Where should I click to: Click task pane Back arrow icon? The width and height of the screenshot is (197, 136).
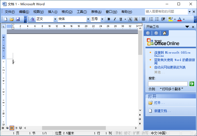click(x=148, y=33)
